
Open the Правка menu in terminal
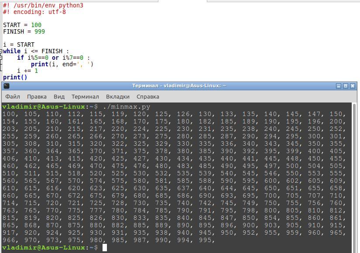pos(37,97)
